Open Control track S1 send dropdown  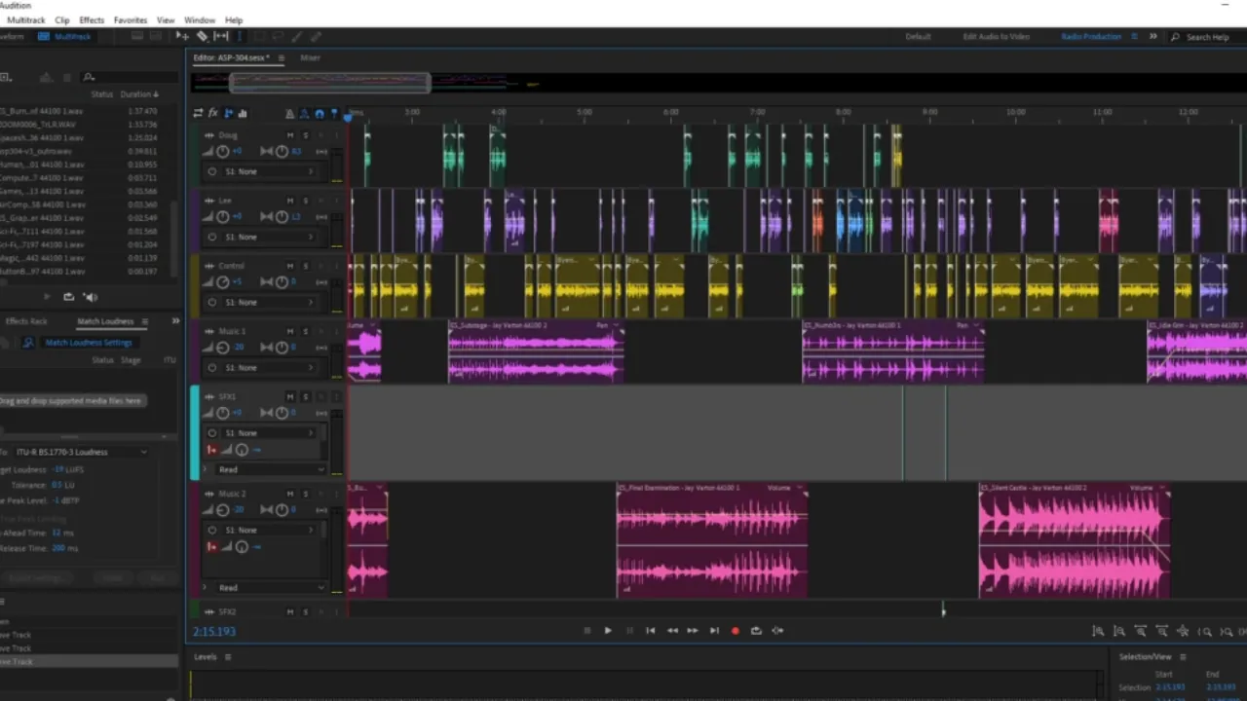[x=270, y=302]
